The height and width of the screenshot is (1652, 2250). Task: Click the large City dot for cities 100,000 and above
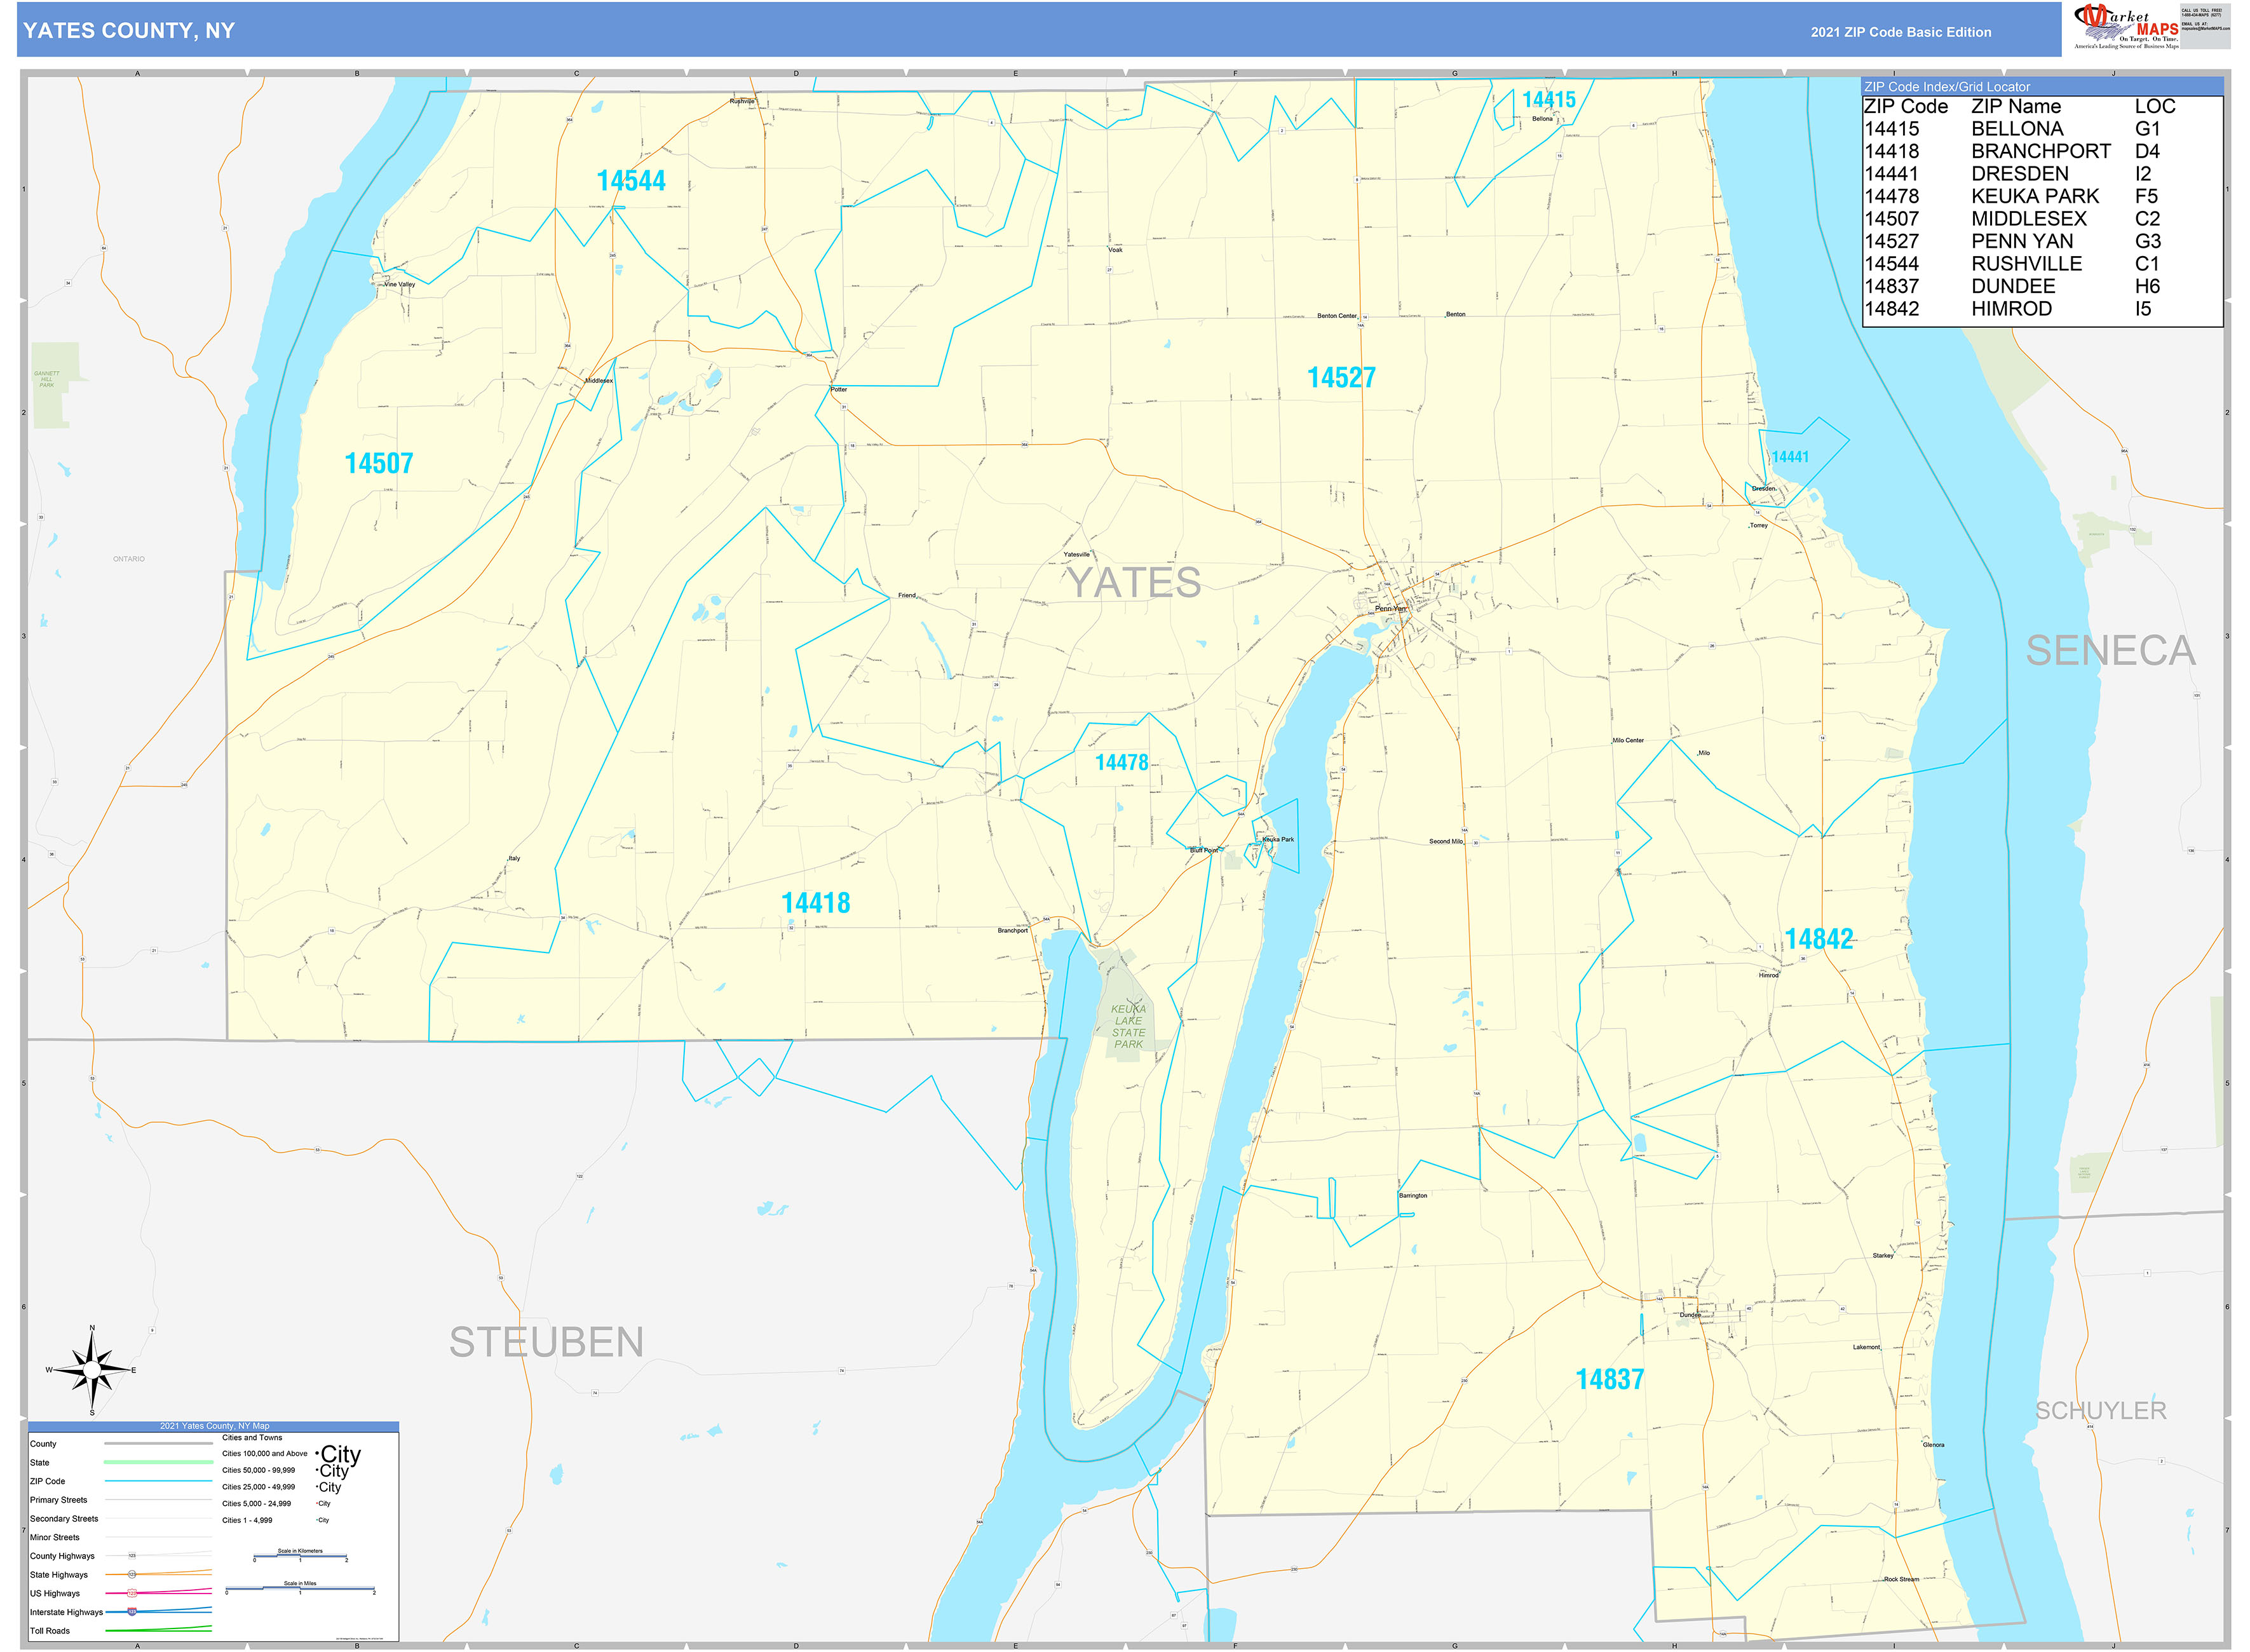(317, 1453)
